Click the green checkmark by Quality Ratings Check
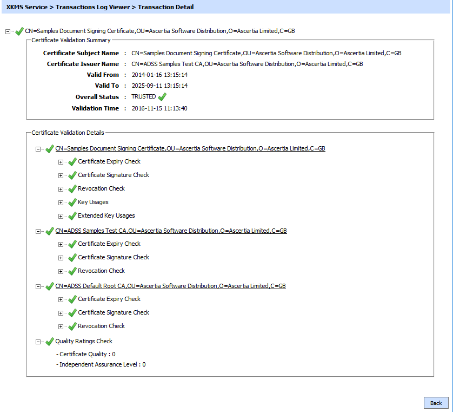The image size is (453, 412). pyautogui.click(x=50, y=342)
